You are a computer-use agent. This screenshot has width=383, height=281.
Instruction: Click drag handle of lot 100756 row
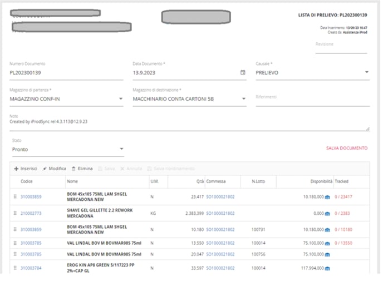pos(15,254)
